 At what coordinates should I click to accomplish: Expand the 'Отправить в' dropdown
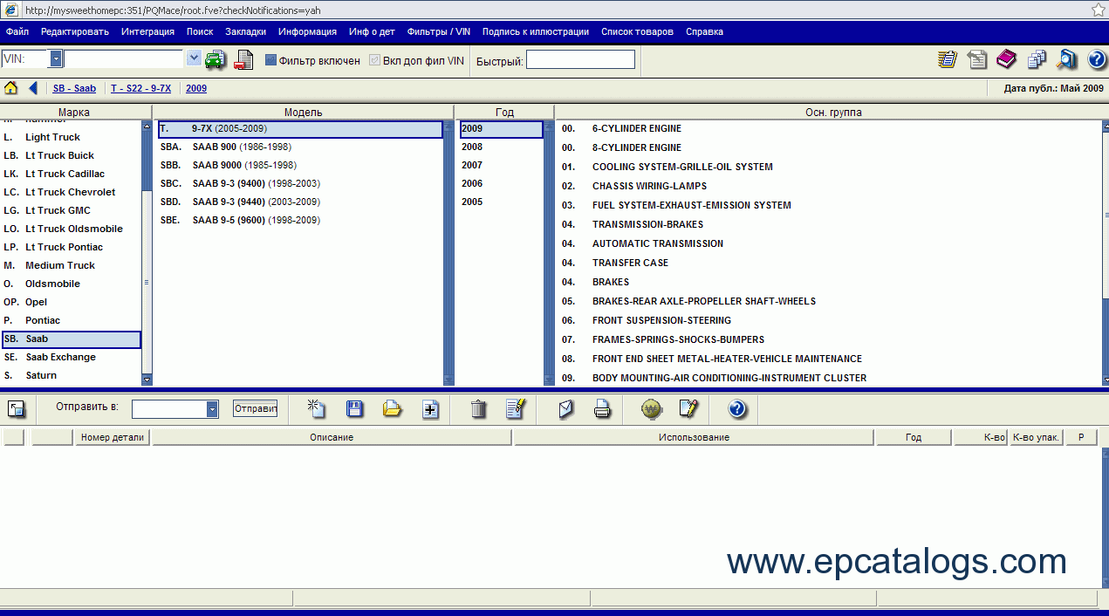(212, 409)
